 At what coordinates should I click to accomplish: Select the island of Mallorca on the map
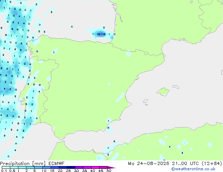[163, 92]
